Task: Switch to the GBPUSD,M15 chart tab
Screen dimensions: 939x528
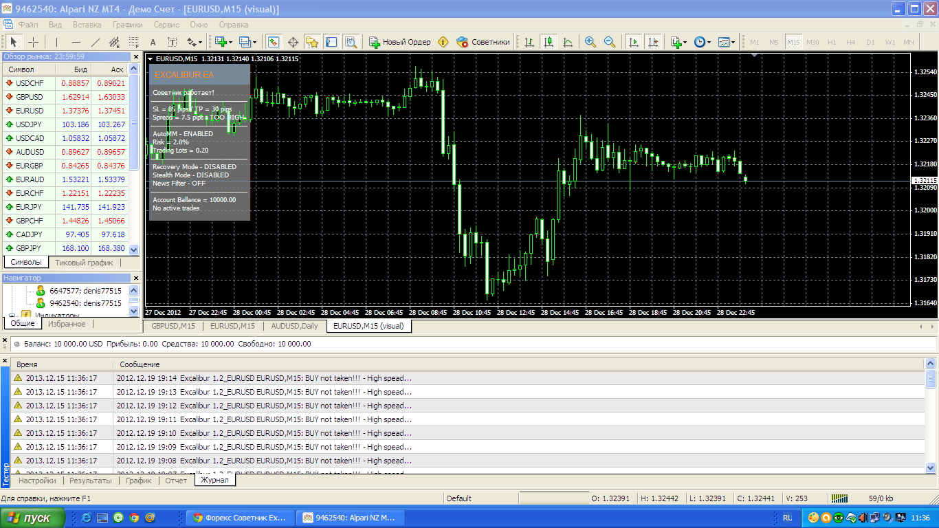Action: coord(173,326)
